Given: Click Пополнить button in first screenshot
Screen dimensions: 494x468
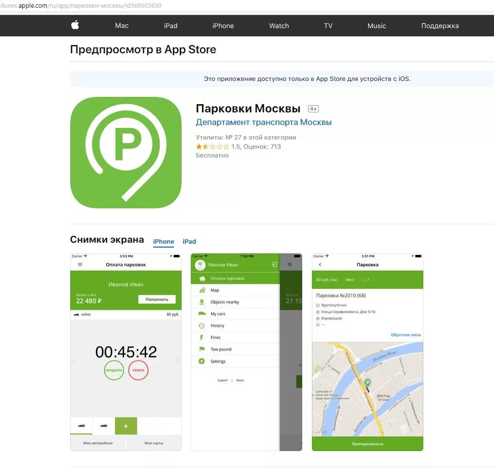Looking at the screenshot, I should 157,299.
